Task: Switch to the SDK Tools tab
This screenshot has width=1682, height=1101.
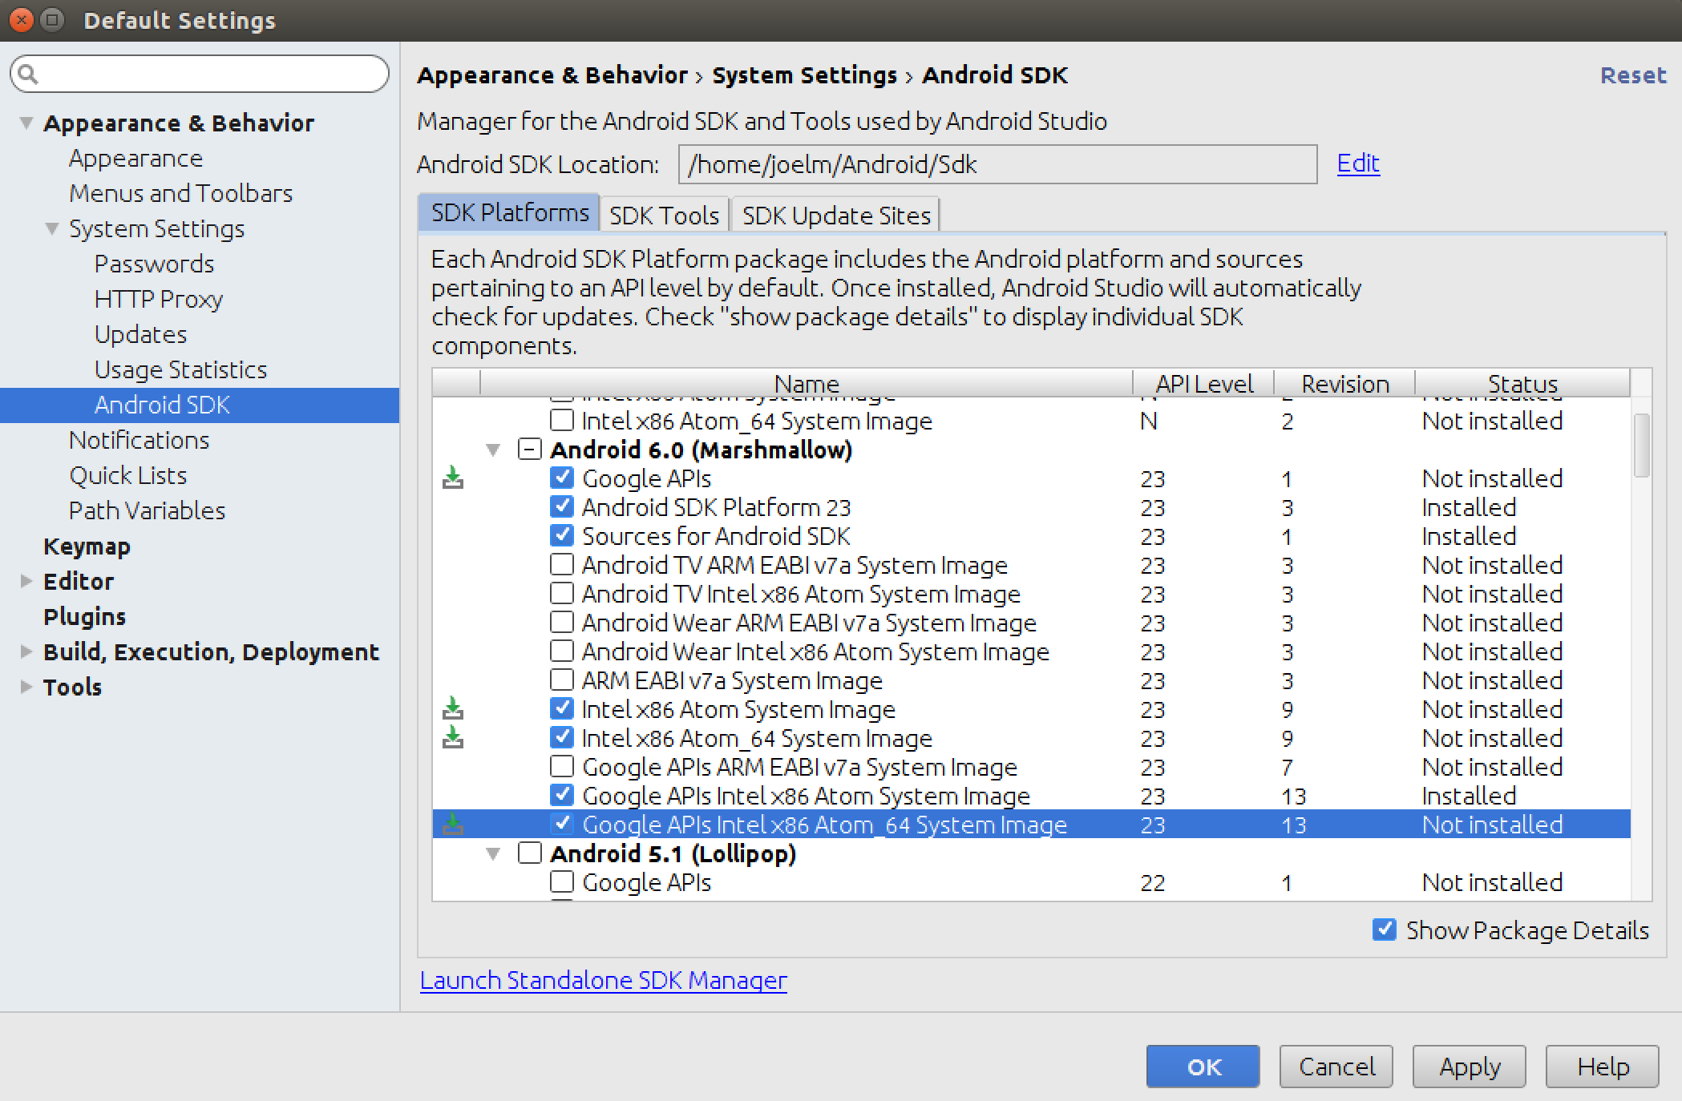Action: (x=664, y=215)
